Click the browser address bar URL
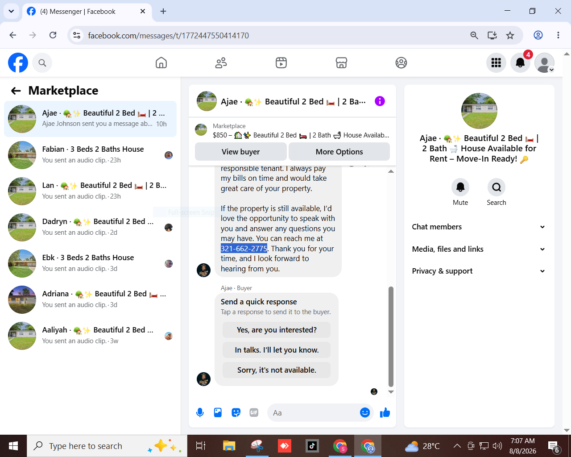The height and width of the screenshot is (457, 571). 169,36
